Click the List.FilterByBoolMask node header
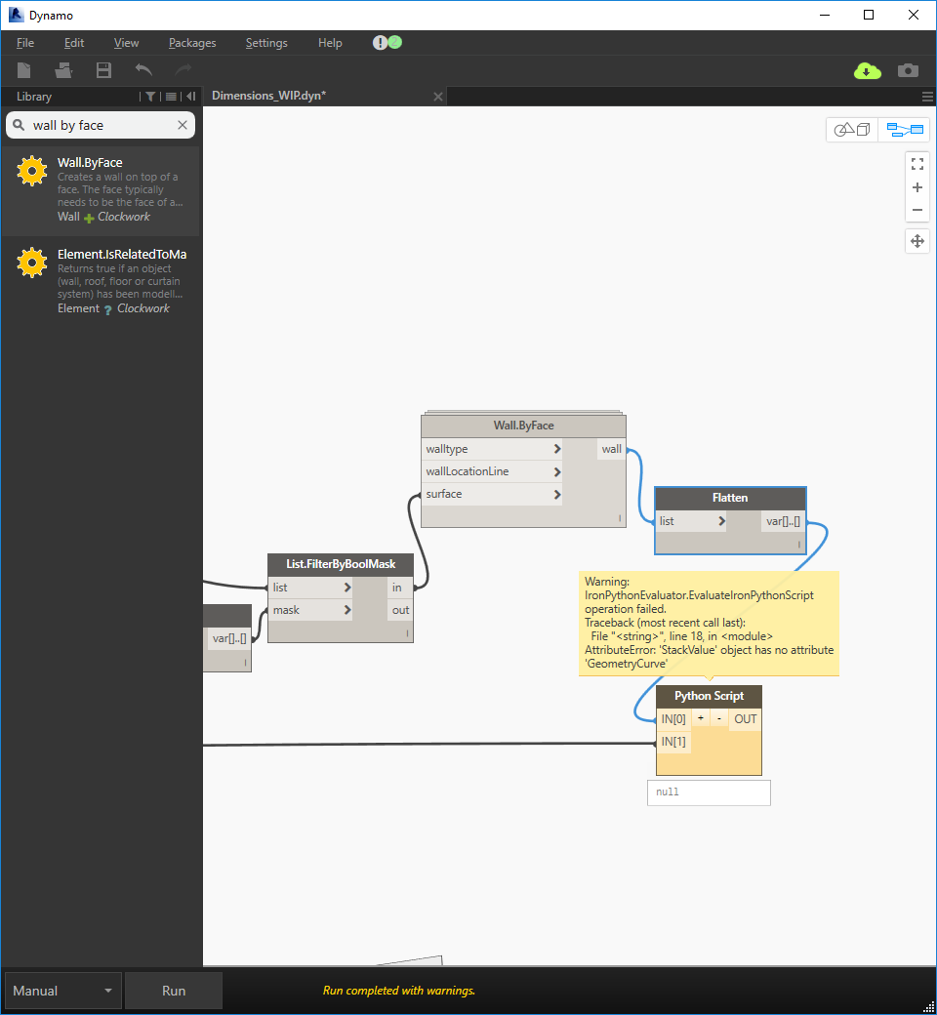This screenshot has height=1015, width=937. tap(341, 564)
